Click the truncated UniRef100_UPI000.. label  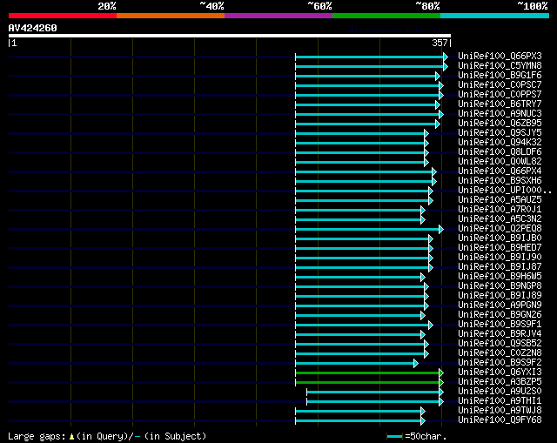coord(505,191)
